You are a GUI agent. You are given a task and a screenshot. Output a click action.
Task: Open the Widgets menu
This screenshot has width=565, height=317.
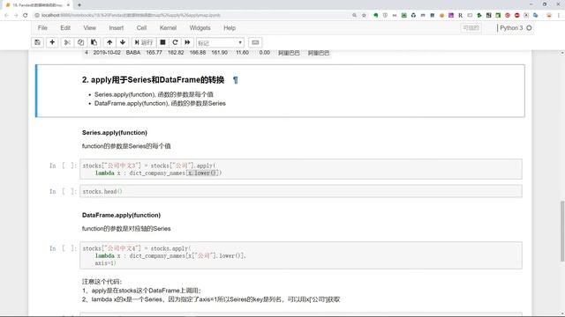pos(200,27)
